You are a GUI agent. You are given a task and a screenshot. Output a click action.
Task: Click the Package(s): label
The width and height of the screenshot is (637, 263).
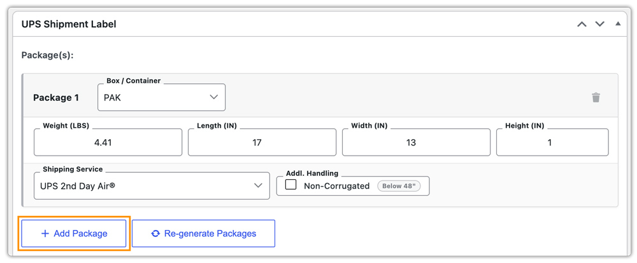48,55
